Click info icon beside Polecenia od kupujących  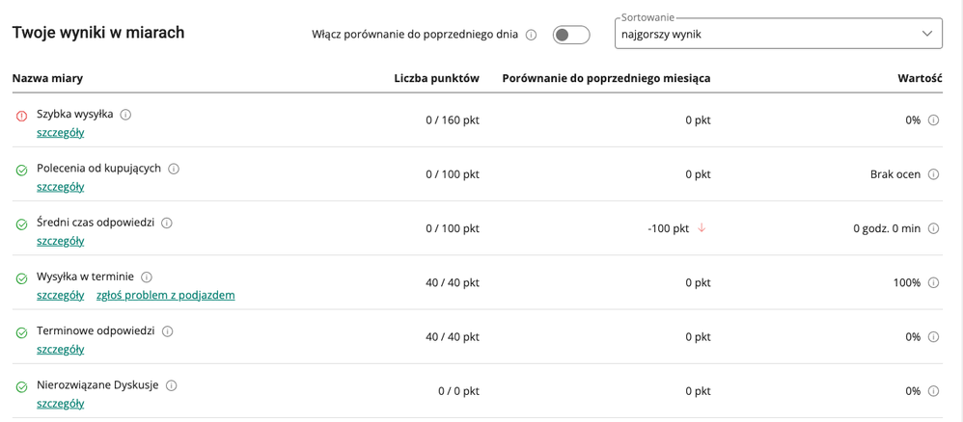[174, 169]
